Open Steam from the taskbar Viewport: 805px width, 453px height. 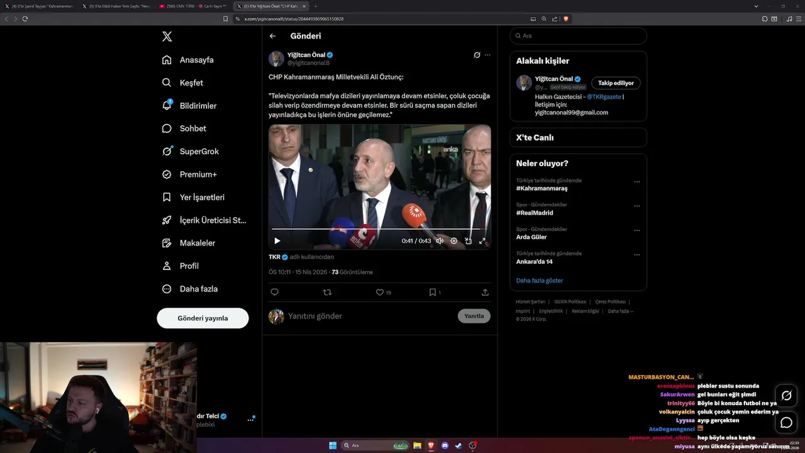click(458, 445)
